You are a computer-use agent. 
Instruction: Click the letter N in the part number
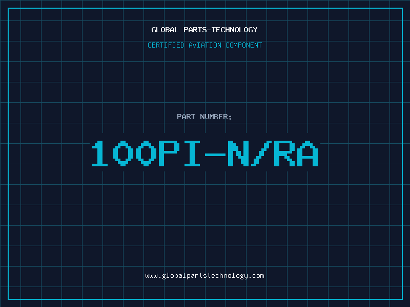tap(238, 154)
